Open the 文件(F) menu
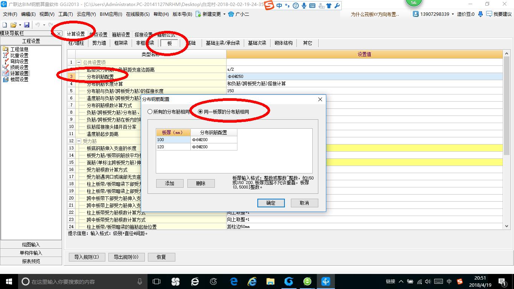The image size is (514, 289). coord(10,14)
